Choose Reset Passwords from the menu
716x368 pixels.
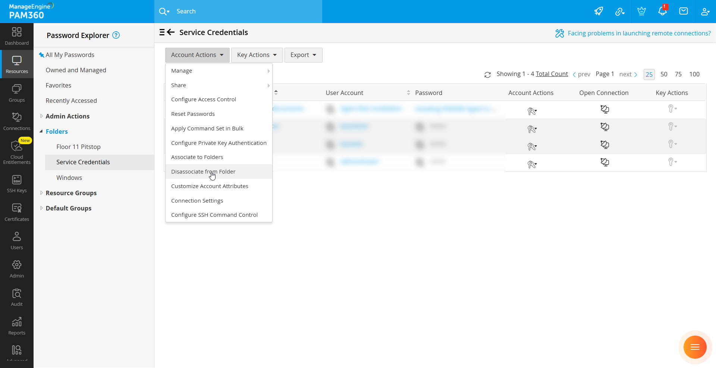[193, 114]
